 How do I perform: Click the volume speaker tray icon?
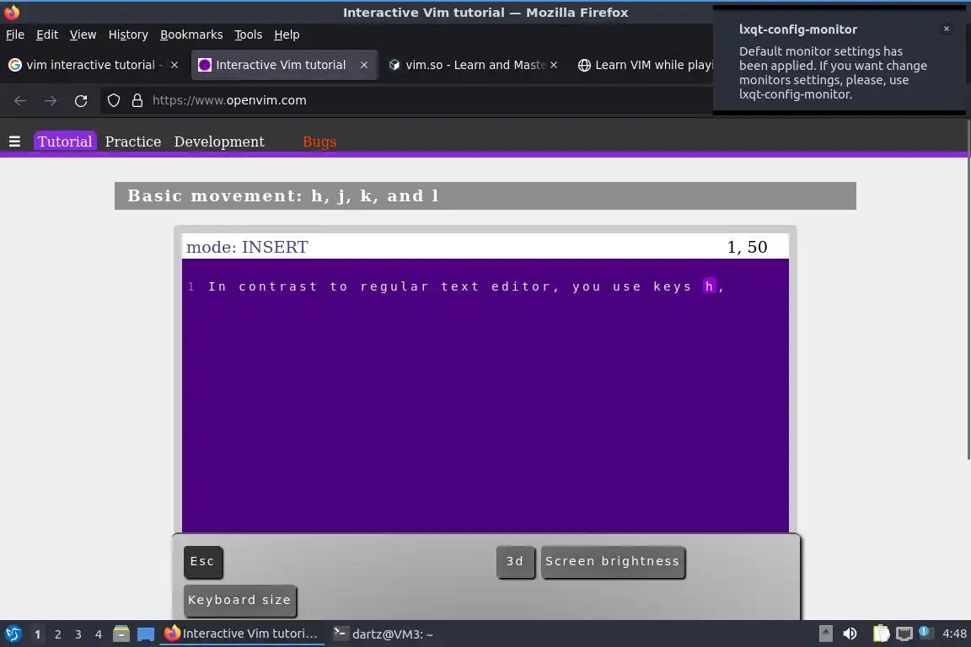[850, 634]
